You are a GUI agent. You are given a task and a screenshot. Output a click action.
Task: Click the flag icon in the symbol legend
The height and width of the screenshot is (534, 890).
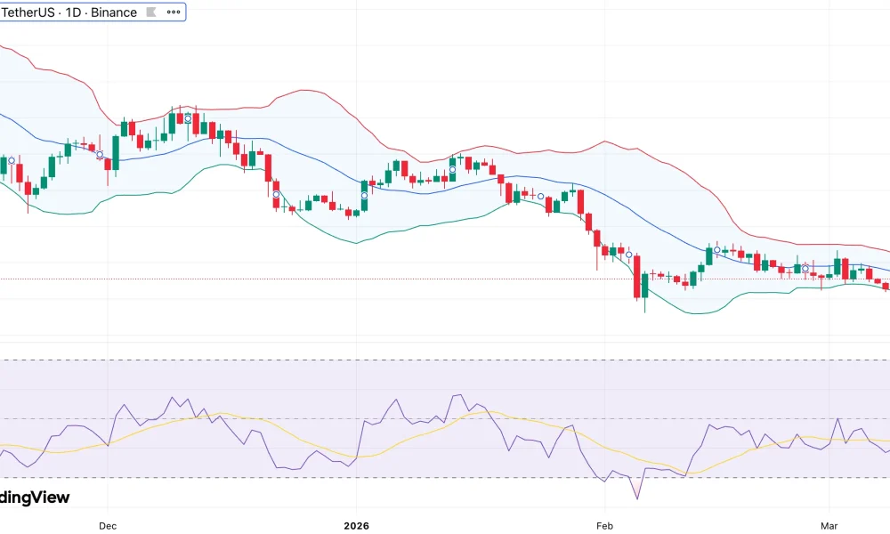tap(150, 12)
